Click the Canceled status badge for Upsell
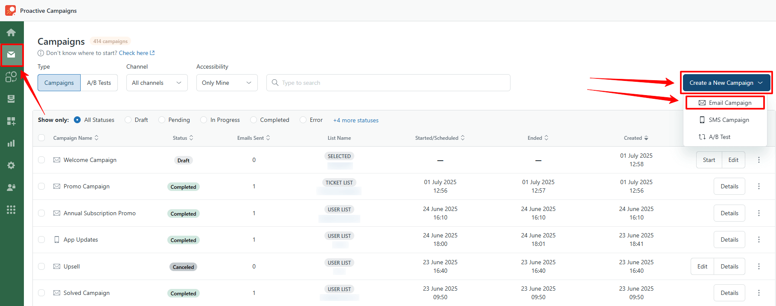Image resolution: width=776 pixels, height=306 pixels. [184, 267]
